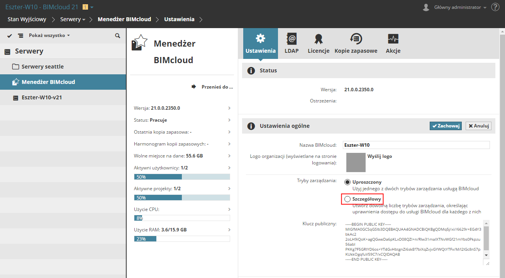This screenshot has height=278, width=505.
Task: Open the BIMcloud title dropdown arrow
Action: pos(92,7)
